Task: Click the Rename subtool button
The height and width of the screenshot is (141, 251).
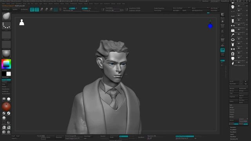Action: [234, 89]
